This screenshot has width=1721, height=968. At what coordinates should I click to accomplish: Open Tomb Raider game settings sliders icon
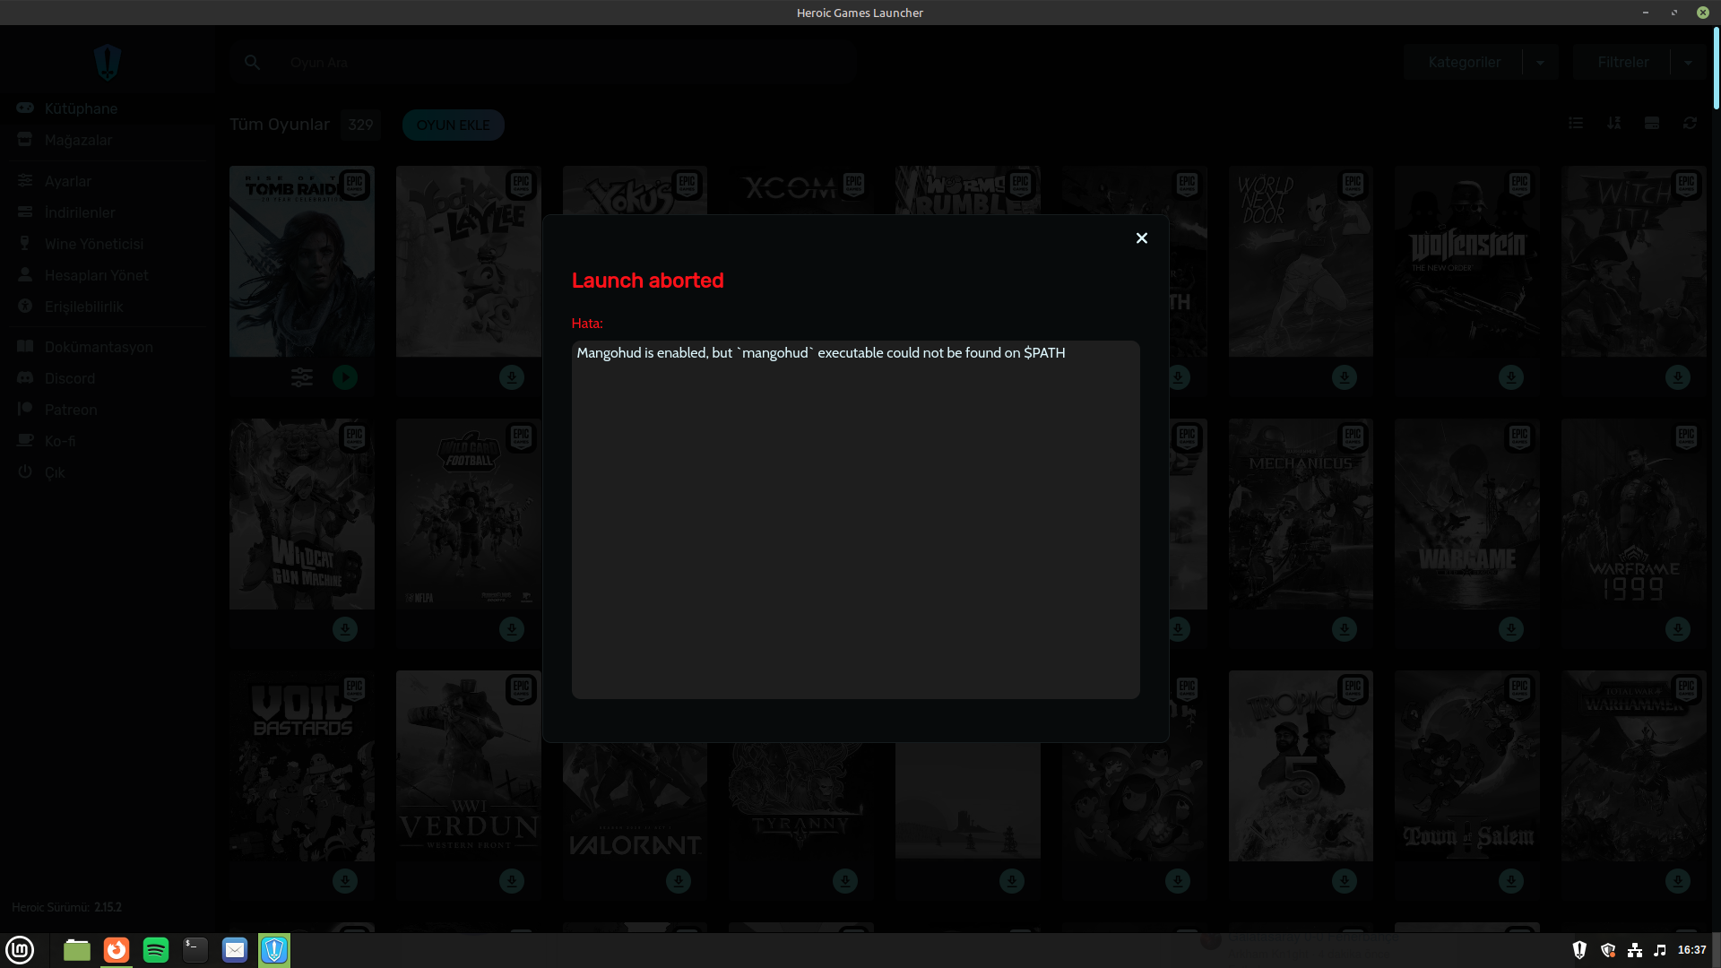[x=302, y=377]
